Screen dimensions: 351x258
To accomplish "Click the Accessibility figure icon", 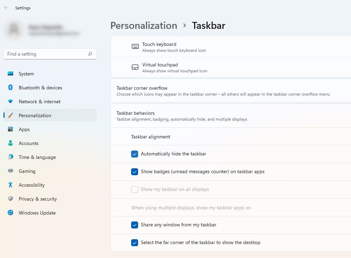I will [10, 185].
